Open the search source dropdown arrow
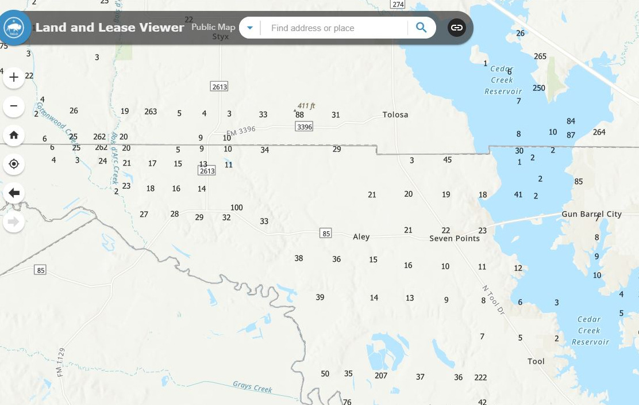The width and height of the screenshot is (639, 405). pyautogui.click(x=249, y=27)
